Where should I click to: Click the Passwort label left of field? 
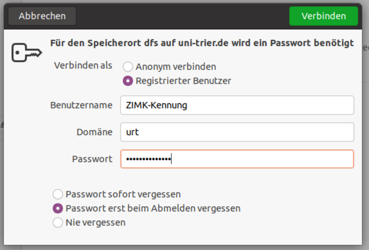[92, 159]
